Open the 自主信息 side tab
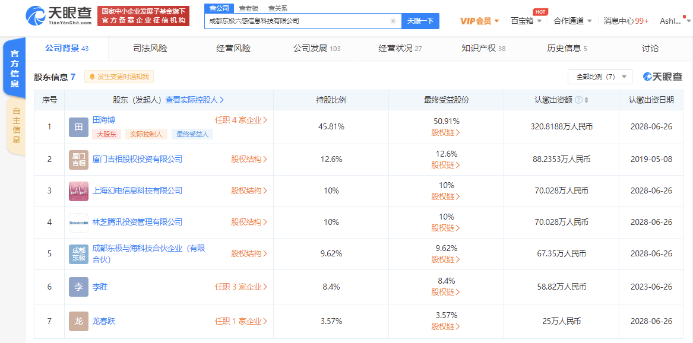This screenshot has height=343, width=693. (x=16, y=126)
